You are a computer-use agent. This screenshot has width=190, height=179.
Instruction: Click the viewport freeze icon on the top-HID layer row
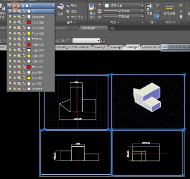[x=19, y=78]
